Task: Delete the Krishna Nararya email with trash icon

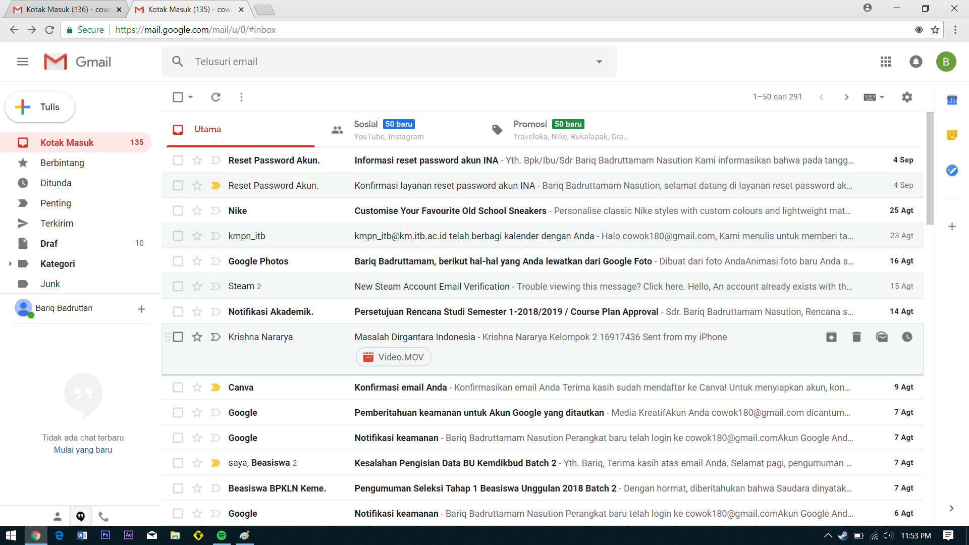Action: [x=856, y=337]
